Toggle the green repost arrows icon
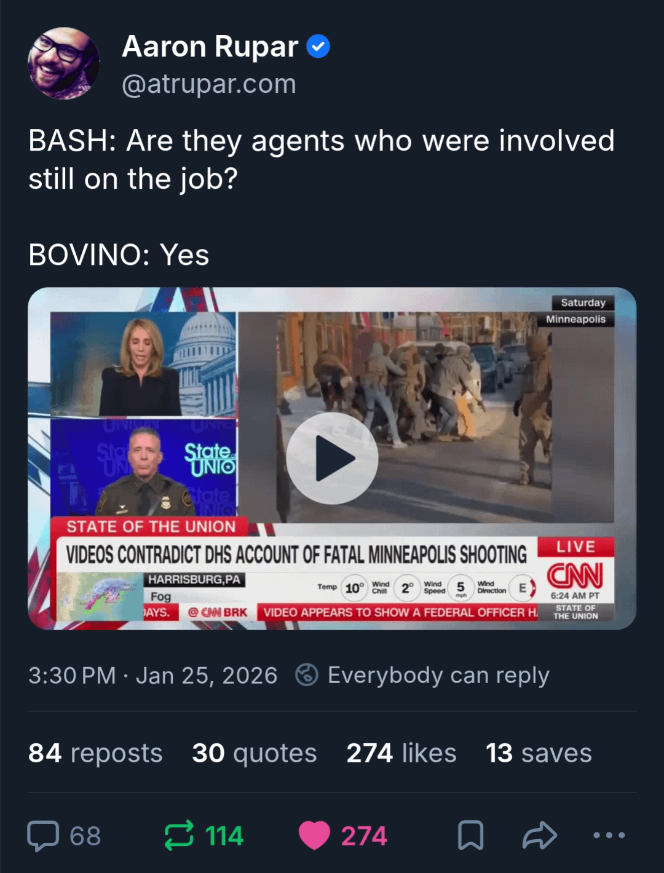664x873 pixels. point(179,835)
